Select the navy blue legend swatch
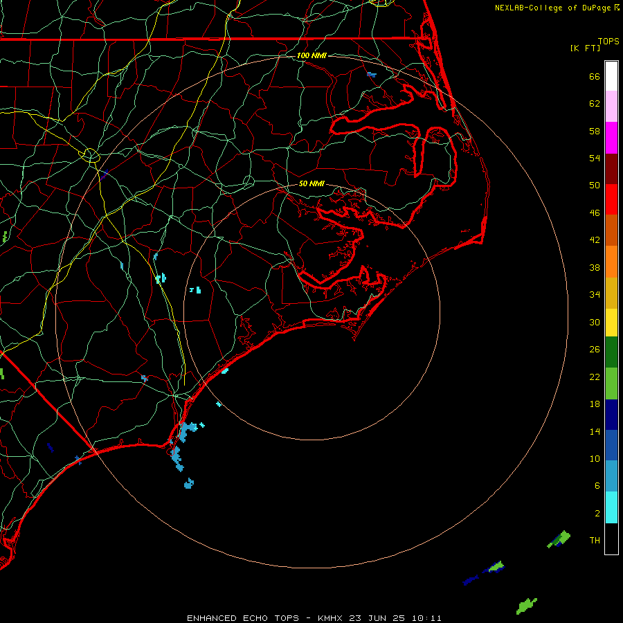This screenshot has height=623, width=623. pyautogui.click(x=611, y=415)
